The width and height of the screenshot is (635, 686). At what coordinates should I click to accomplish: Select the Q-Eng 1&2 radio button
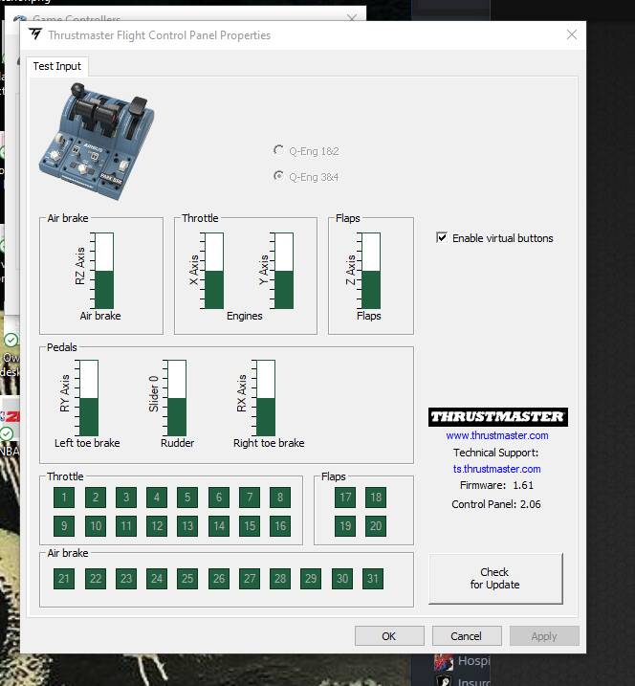(278, 150)
